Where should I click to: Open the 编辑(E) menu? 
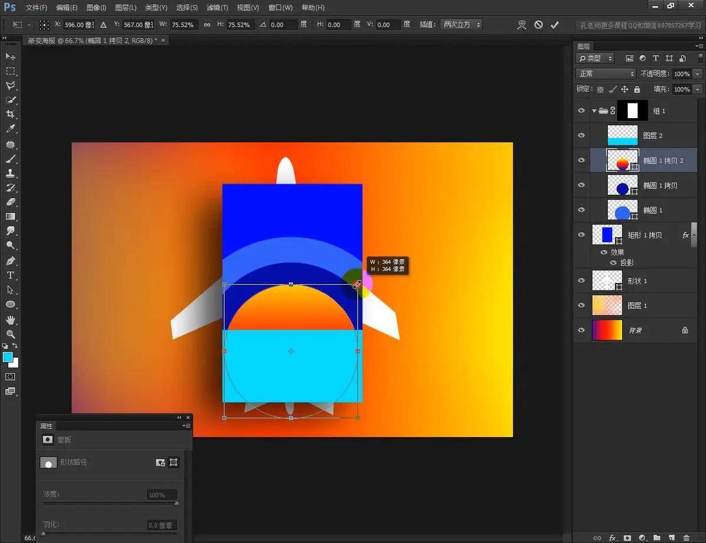click(x=66, y=8)
